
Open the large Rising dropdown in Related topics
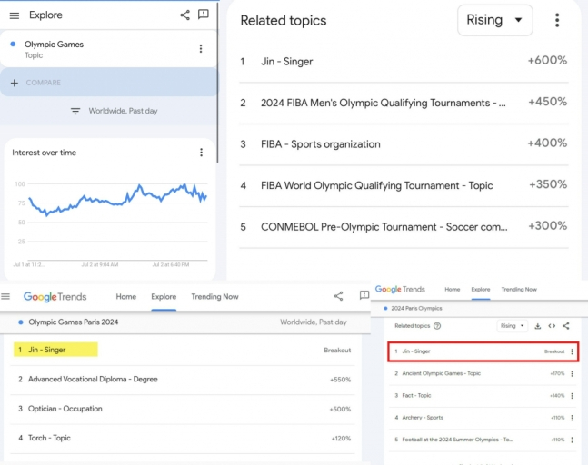[x=494, y=20]
